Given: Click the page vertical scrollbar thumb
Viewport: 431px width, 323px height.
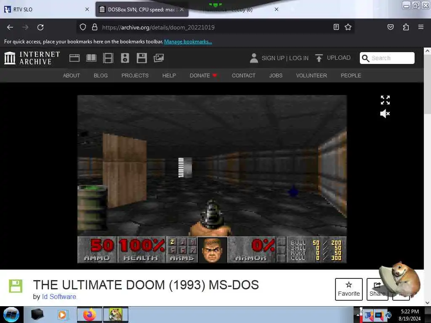Looking at the screenshot, I should point(427,85).
